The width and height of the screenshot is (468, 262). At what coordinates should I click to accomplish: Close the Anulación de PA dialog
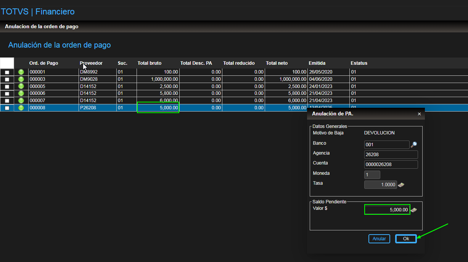coord(419,114)
